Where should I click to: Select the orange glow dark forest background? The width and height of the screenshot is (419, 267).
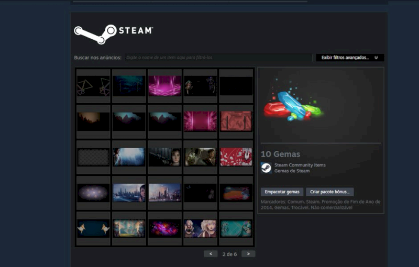[93, 121]
